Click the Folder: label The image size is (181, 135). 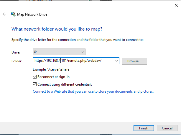tap(17, 61)
